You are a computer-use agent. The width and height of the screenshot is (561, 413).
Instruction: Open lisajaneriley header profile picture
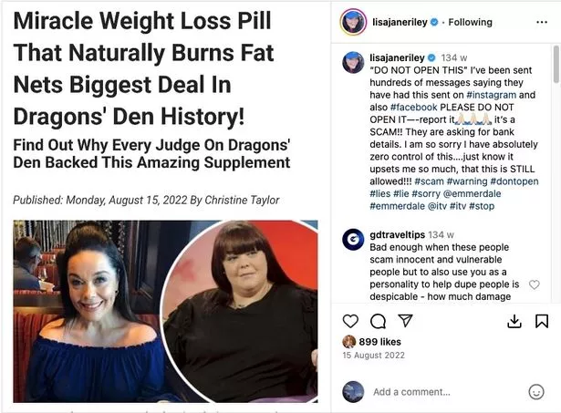[x=353, y=22]
